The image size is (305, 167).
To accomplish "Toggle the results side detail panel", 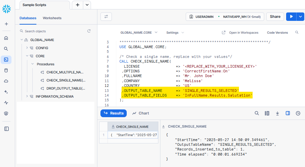I will (288, 113).
